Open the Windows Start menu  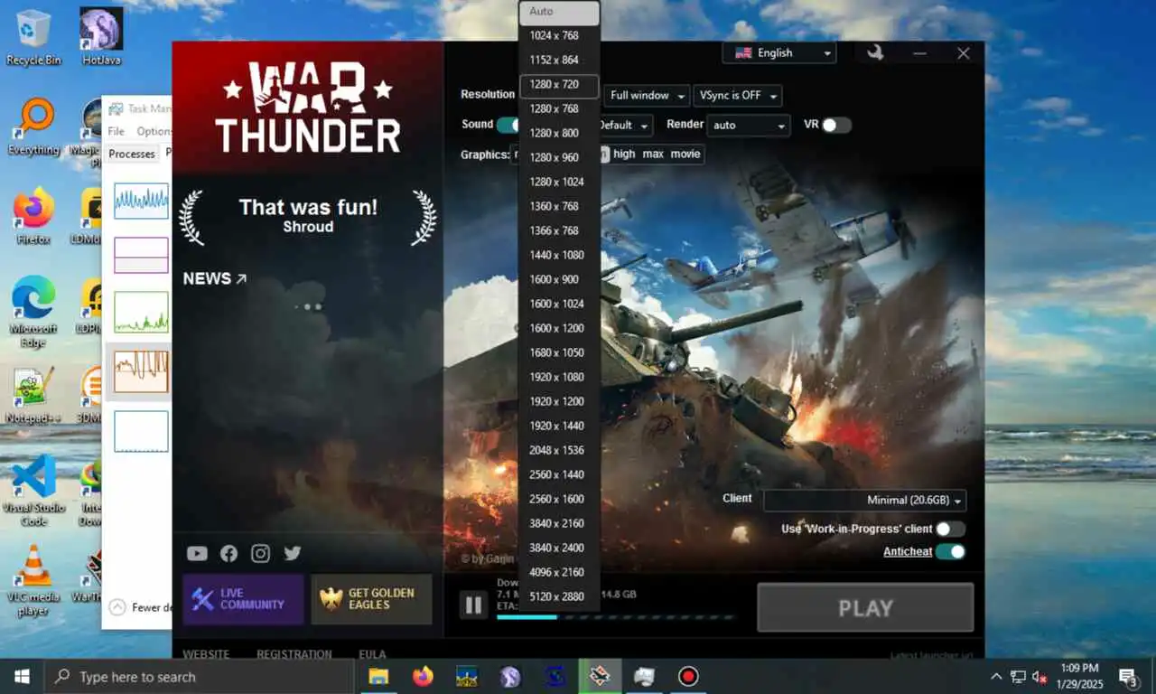[x=22, y=676]
